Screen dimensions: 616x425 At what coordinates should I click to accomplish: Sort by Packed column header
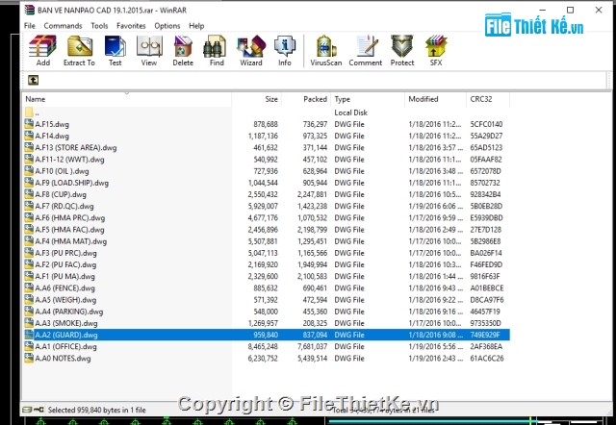click(x=306, y=99)
